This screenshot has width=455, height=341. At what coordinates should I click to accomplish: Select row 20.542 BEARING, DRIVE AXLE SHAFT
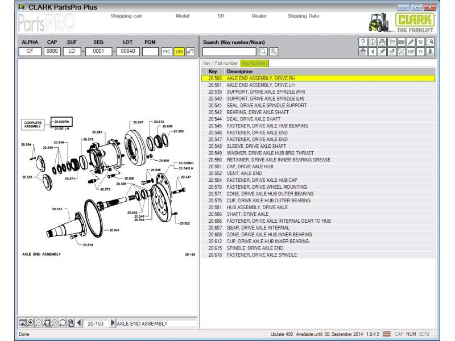[x=318, y=112]
